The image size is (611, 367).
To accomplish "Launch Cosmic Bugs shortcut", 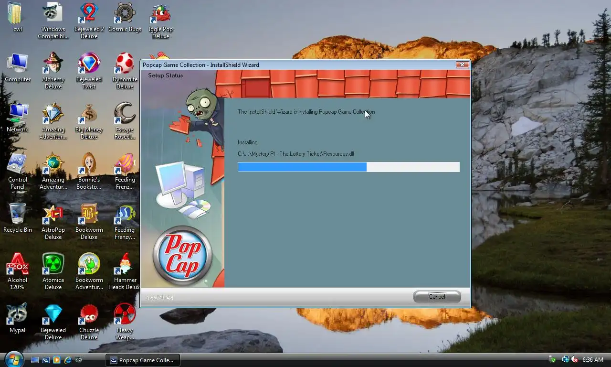I will click(x=125, y=18).
